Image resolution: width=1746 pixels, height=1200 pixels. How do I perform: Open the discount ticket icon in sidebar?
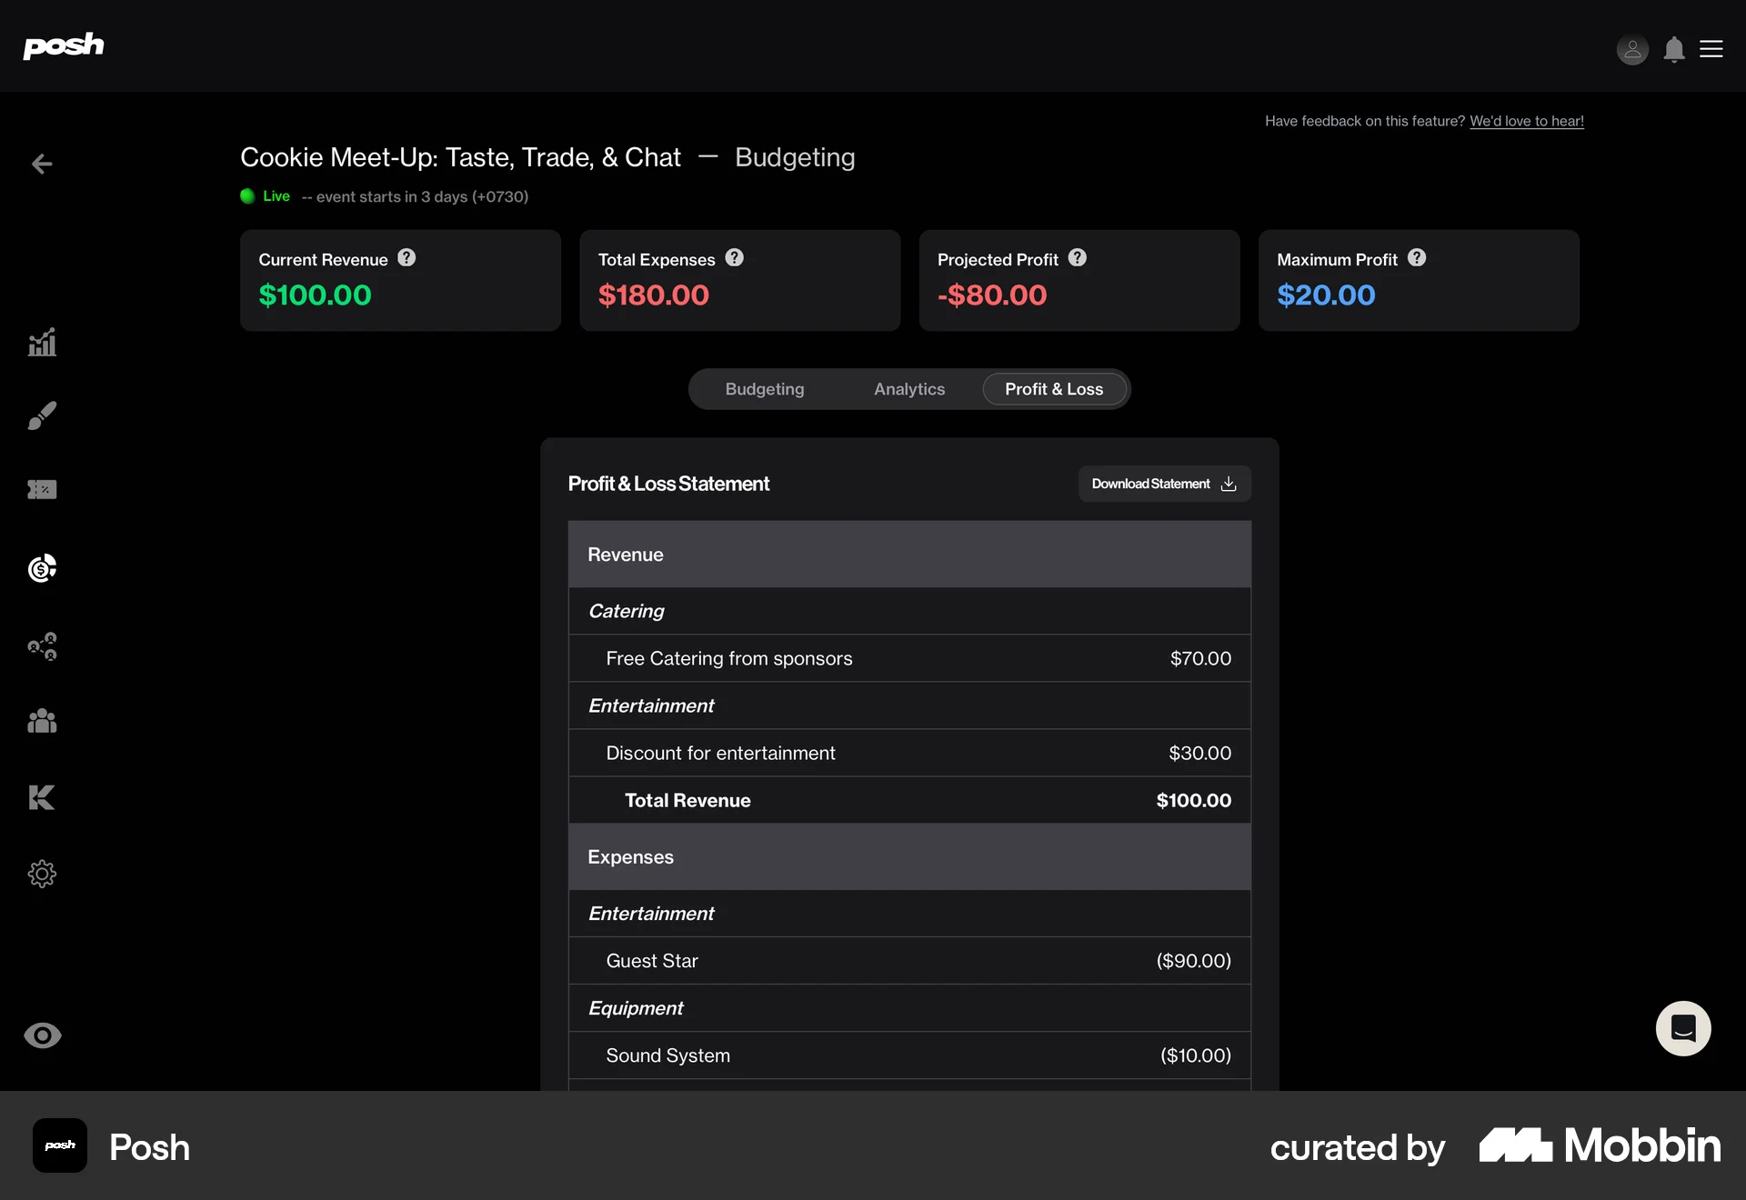point(42,490)
